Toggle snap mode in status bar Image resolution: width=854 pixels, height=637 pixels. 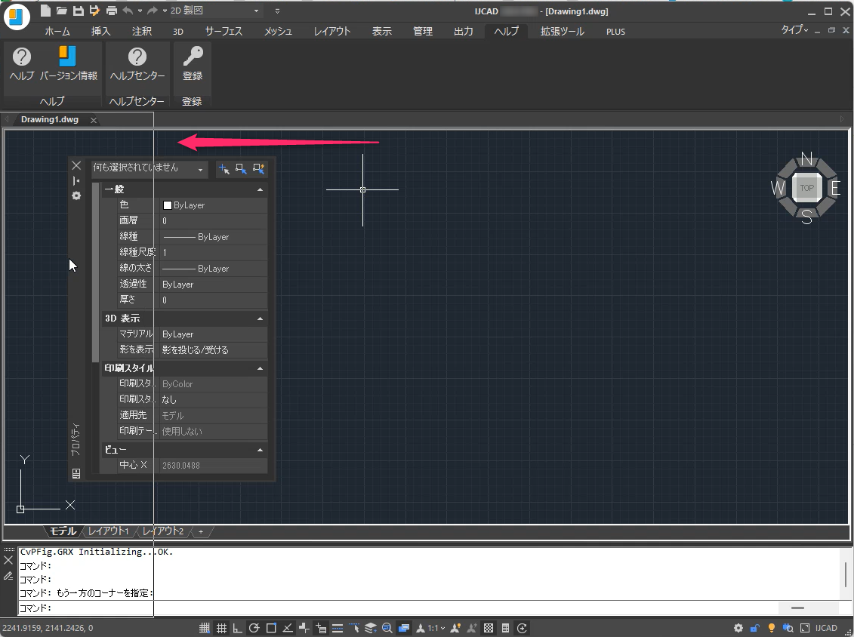204,628
